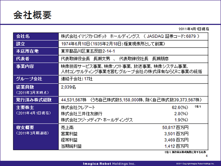This screenshot has width=221, height=166.
Task: Select the 3,469 百万円 ordinary profit value
Action: (x=176, y=140)
